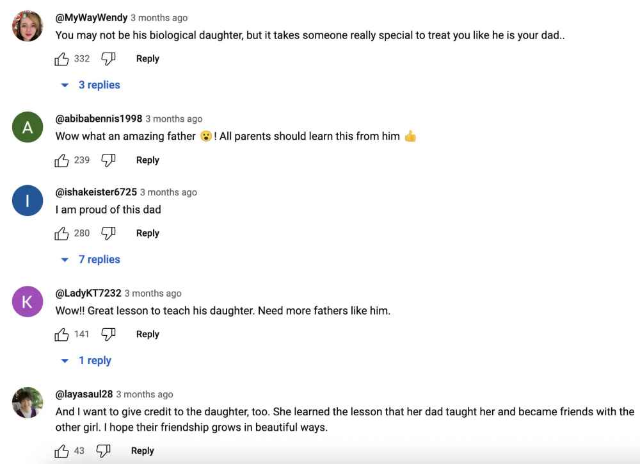Click the purple K avatar
The height and width of the screenshot is (464, 640).
pyautogui.click(x=28, y=302)
